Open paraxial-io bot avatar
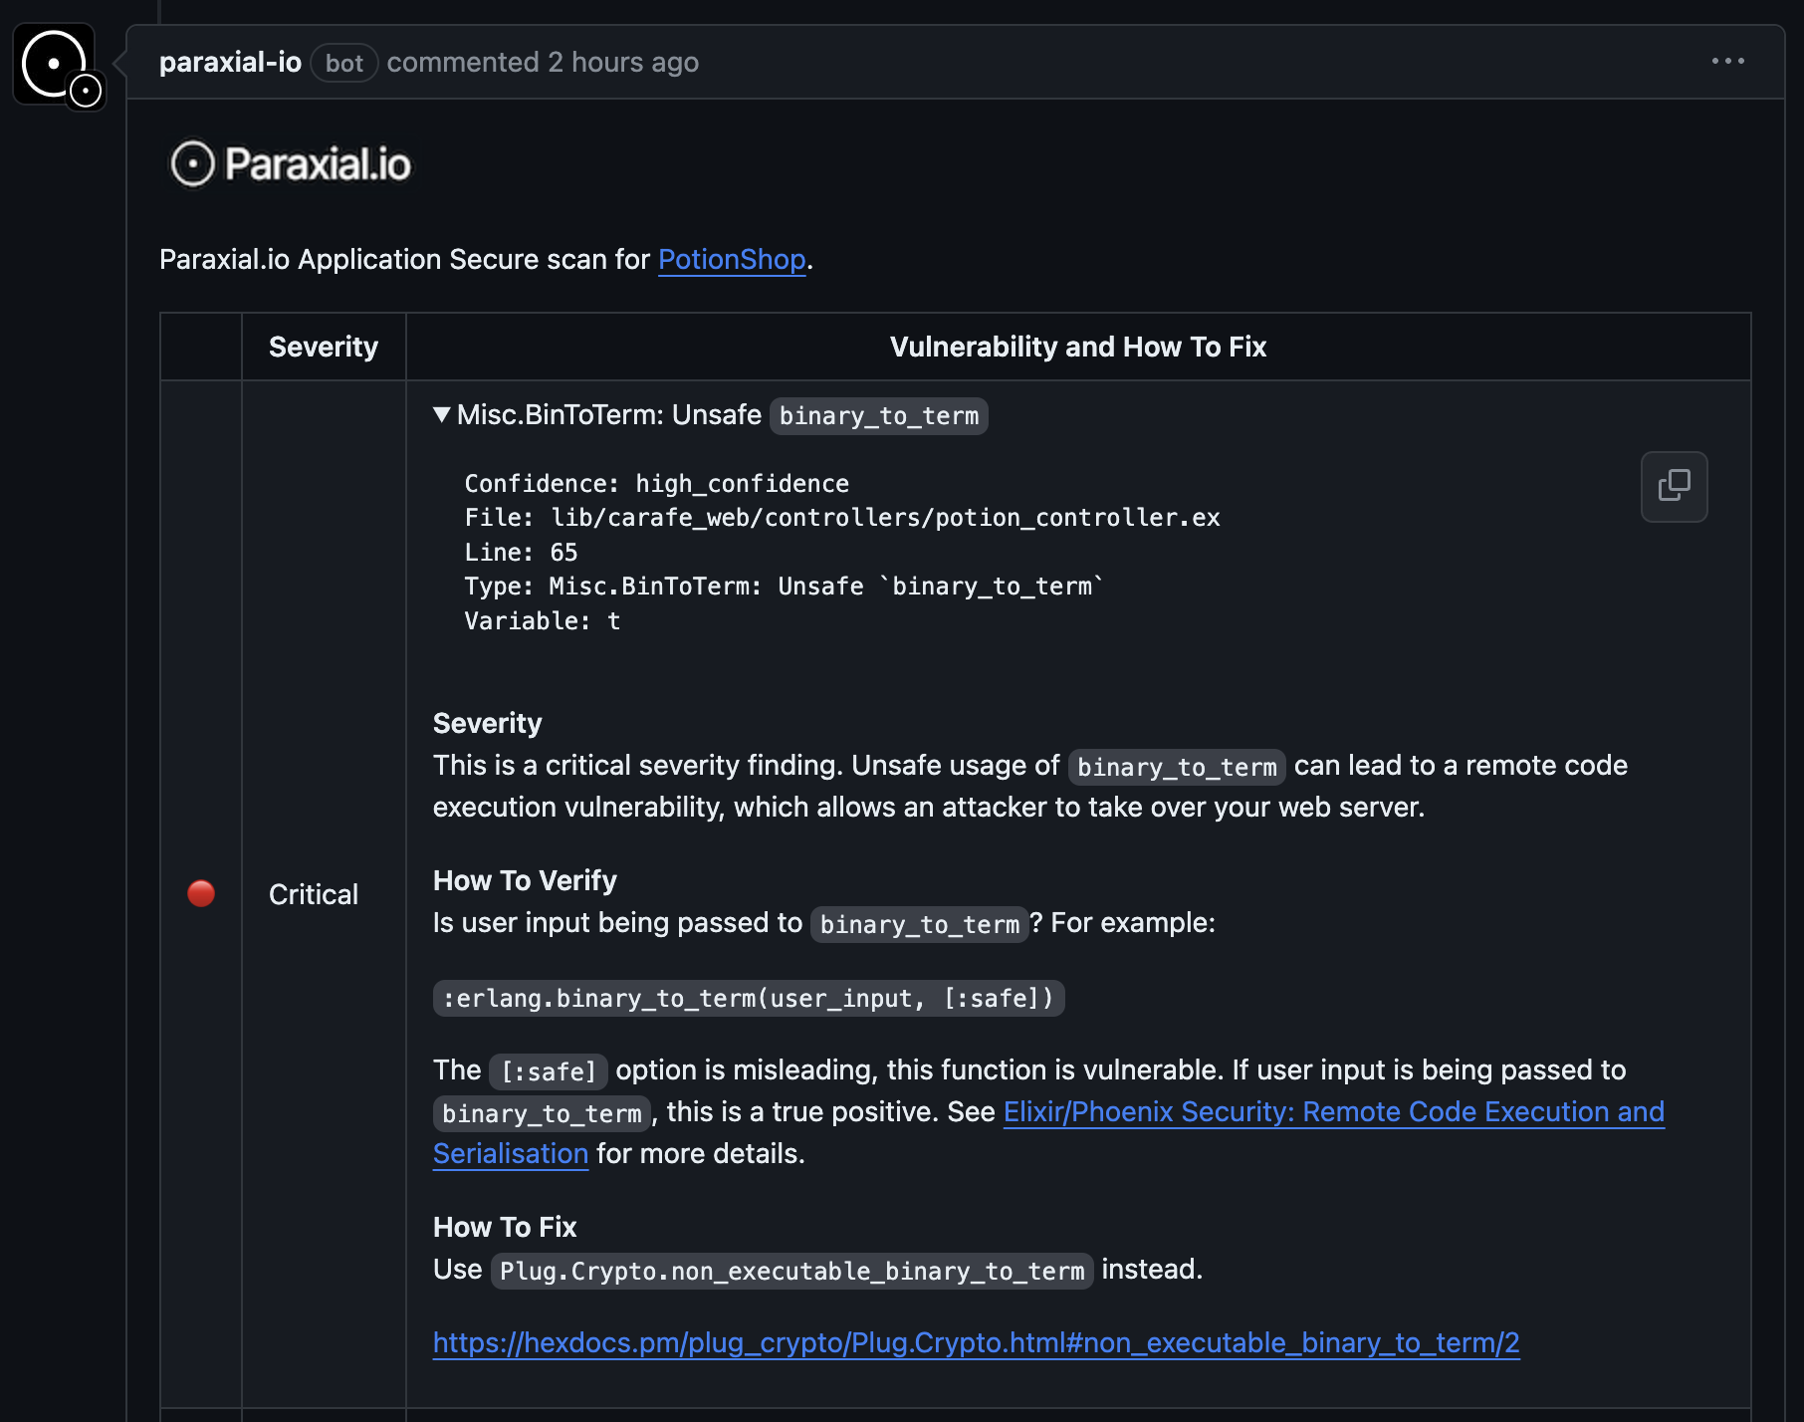This screenshot has width=1804, height=1422. click(54, 64)
